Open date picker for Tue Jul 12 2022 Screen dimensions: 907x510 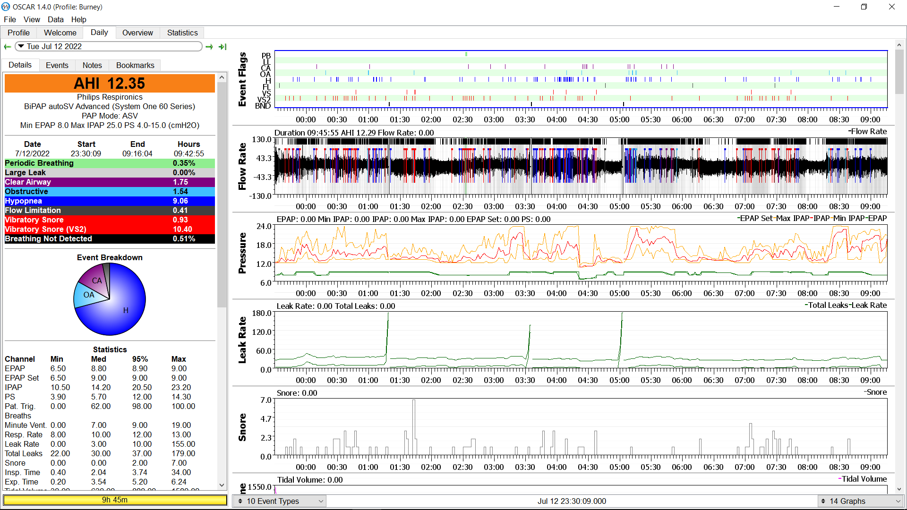(x=109, y=46)
